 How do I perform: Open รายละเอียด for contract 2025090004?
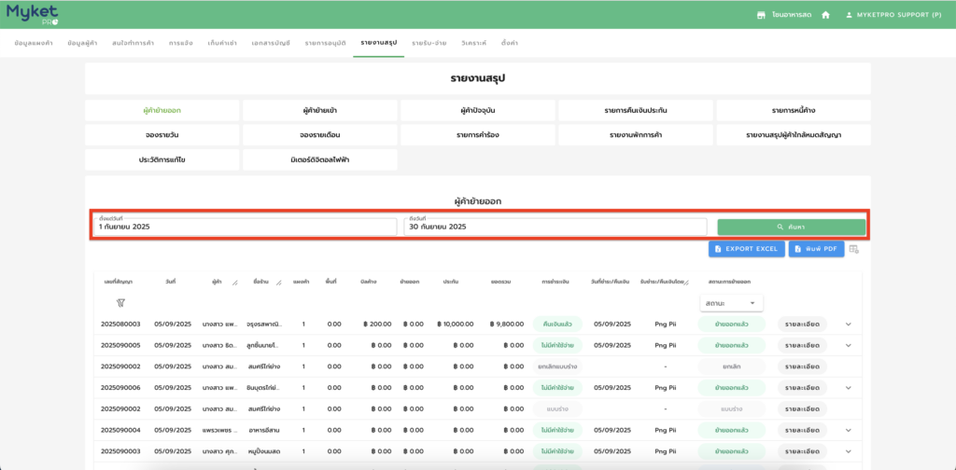pos(802,431)
